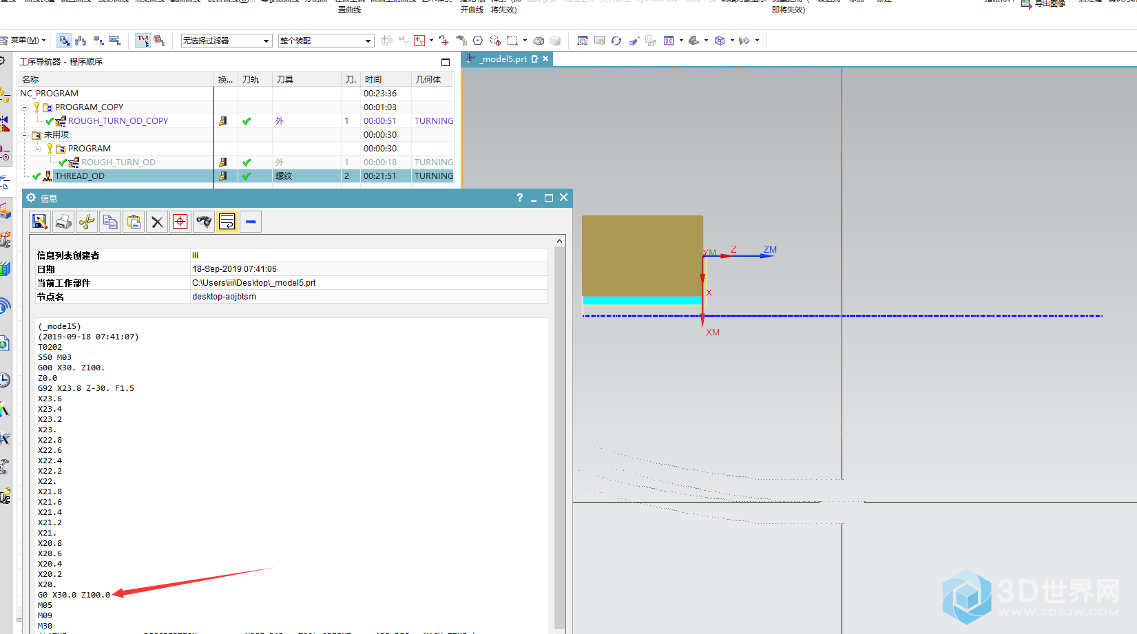Click the 刀具 column header
The height and width of the screenshot is (634, 1137).
pyautogui.click(x=306, y=80)
